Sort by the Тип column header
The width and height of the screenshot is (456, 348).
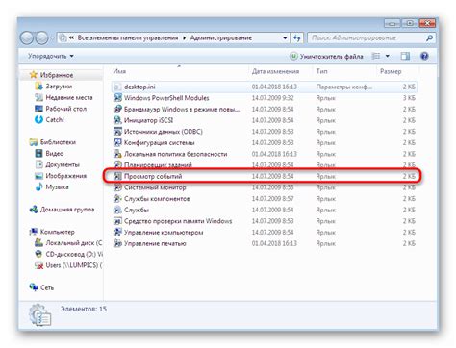[321, 71]
